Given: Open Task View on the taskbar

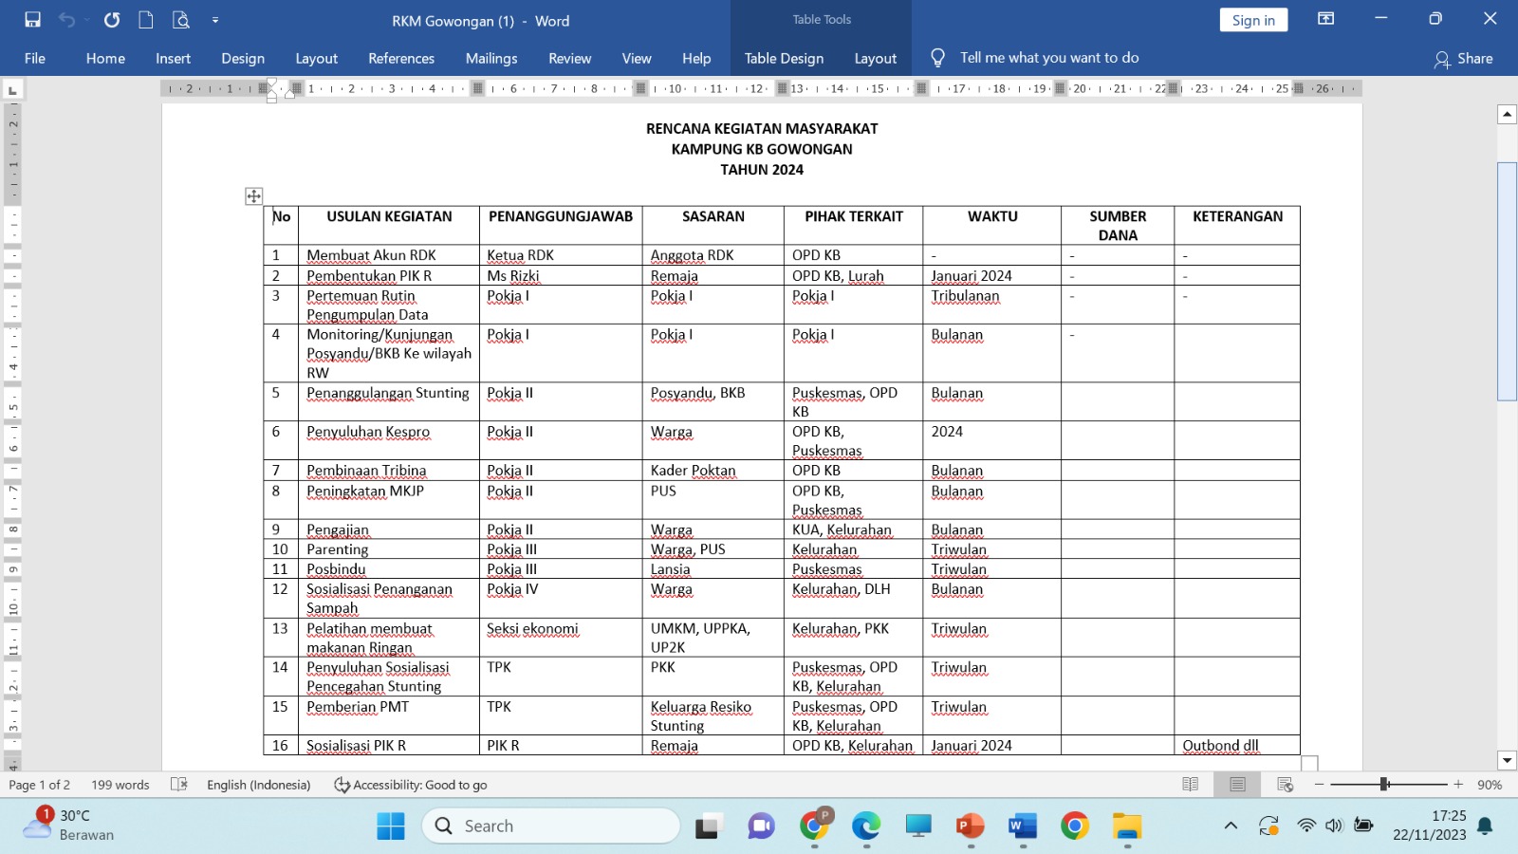Looking at the screenshot, I should [x=708, y=826].
